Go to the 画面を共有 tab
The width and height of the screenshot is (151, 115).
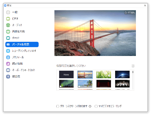coord(22,31)
